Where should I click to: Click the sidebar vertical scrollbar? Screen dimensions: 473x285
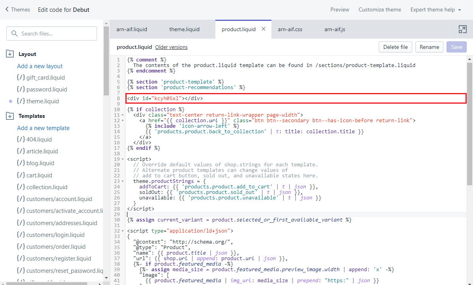pos(106,60)
